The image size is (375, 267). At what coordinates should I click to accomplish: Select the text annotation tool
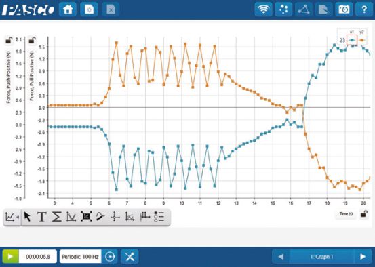pyautogui.click(x=42, y=217)
